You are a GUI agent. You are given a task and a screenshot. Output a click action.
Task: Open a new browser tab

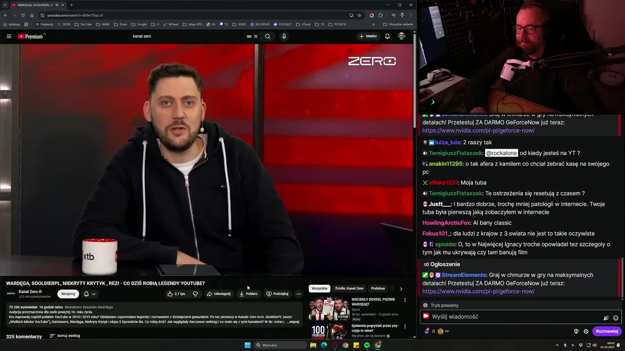point(71,5)
